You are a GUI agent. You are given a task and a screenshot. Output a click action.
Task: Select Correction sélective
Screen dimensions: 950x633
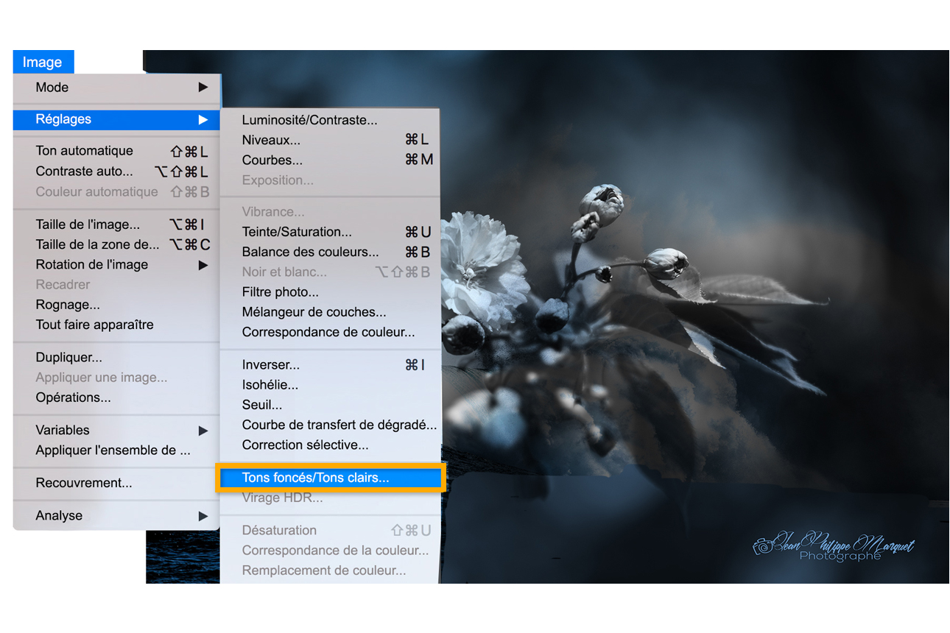[305, 445]
